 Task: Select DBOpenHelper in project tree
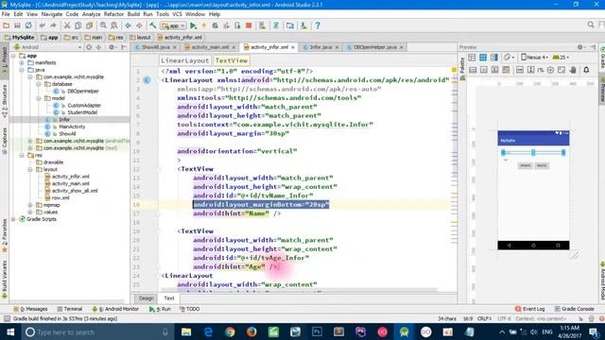pos(83,92)
